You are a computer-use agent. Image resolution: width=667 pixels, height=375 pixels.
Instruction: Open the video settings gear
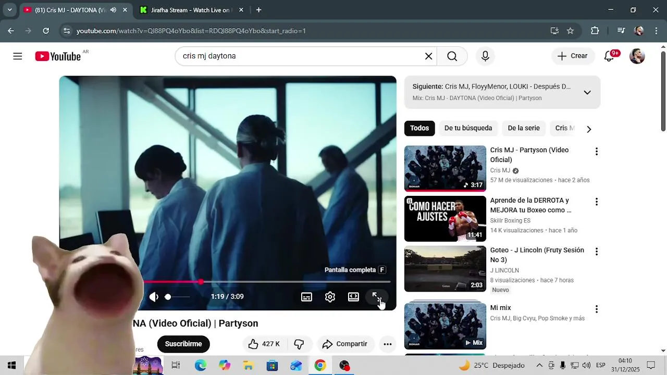click(x=330, y=297)
